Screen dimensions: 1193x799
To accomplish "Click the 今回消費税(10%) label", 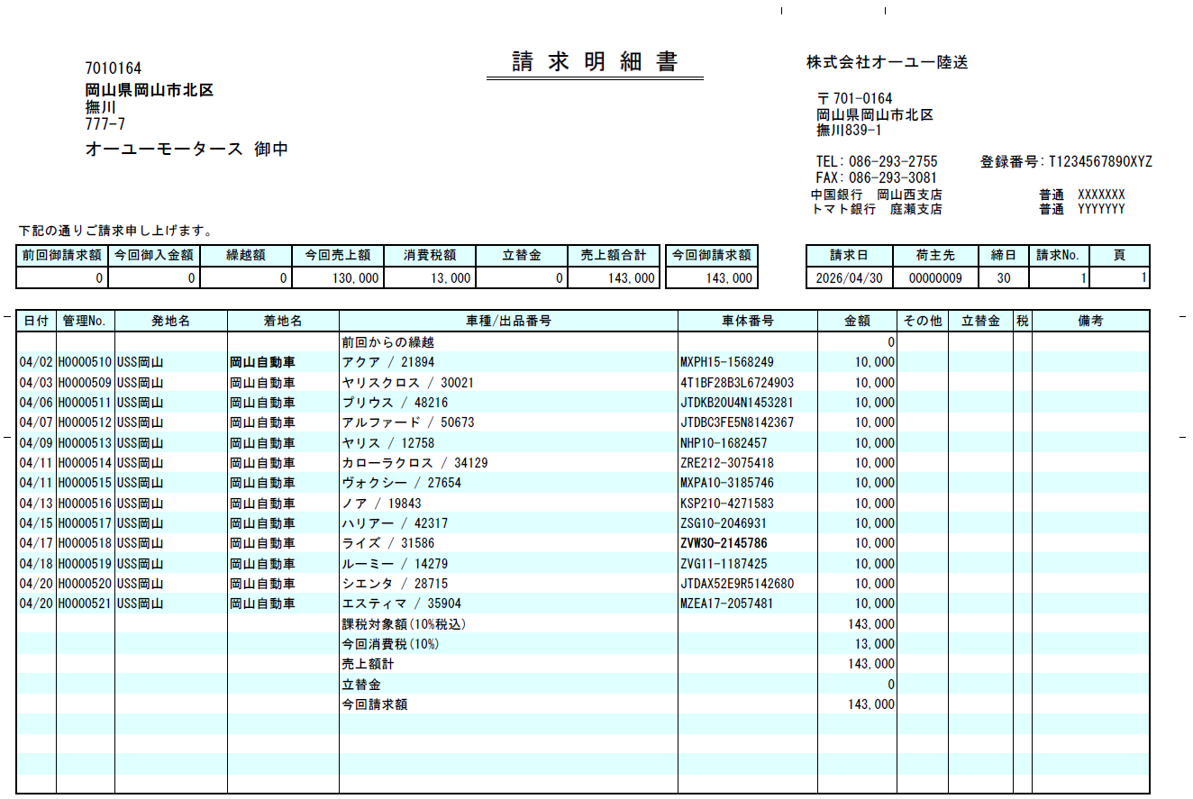I will [390, 644].
